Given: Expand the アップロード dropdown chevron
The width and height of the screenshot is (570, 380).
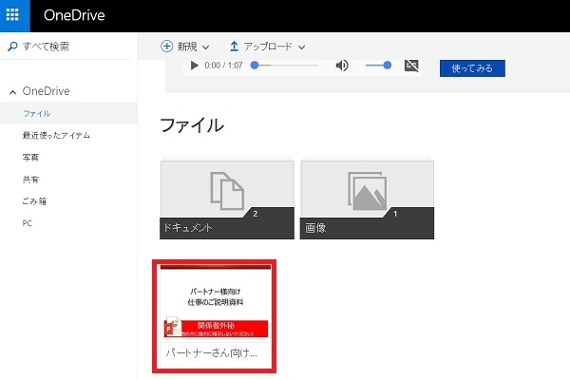Looking at the screenshot, I should point(301,47).
